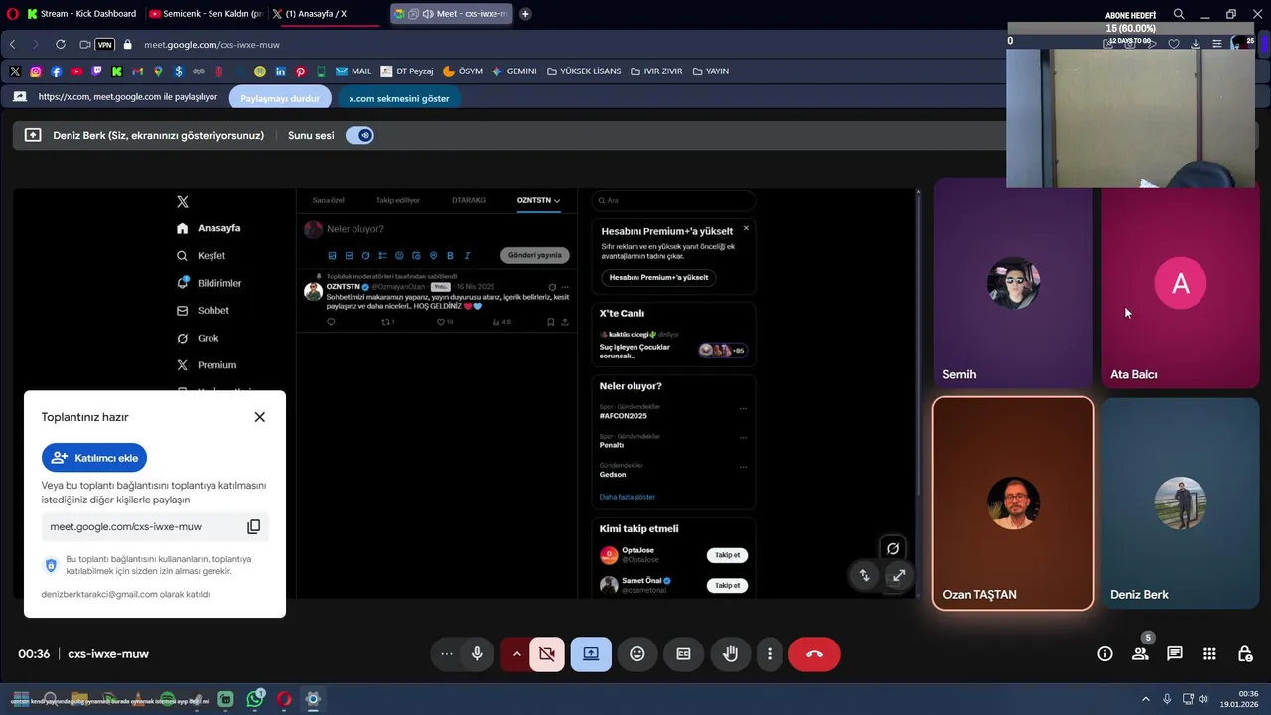Open the YÜKSEK LİSANS bookmark folder
The width and height of the screenshot is (1271, 715).
click(584, 71)
